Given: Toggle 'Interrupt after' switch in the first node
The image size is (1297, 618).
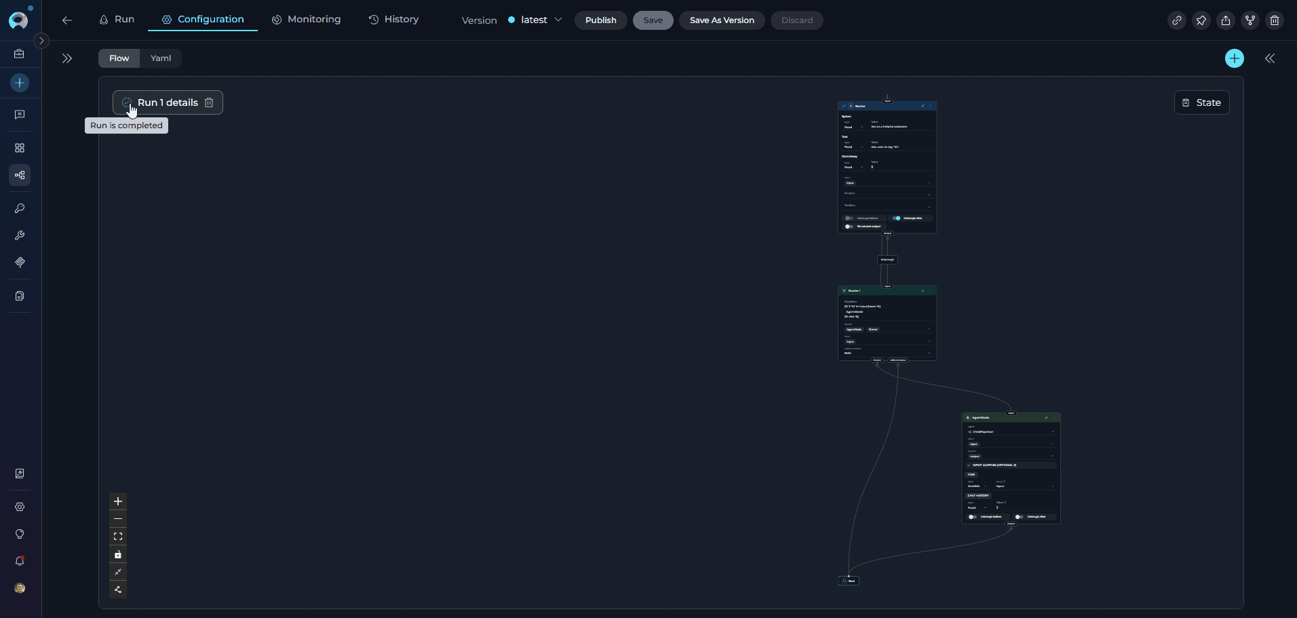Looking at the screenshot, I should tap(896, 218).
